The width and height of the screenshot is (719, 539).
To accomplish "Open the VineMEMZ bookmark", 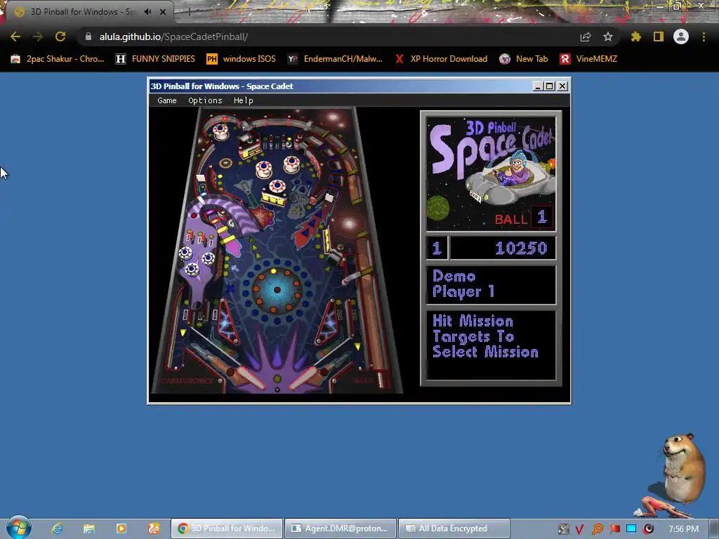I will (x=589, y=59).
